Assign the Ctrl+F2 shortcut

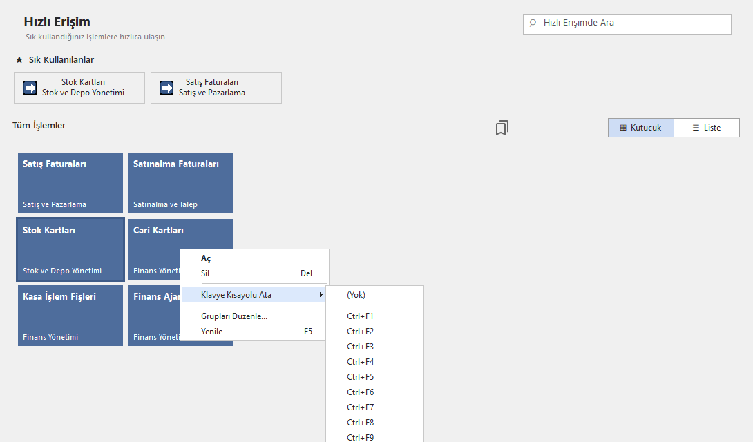[374, 331]
